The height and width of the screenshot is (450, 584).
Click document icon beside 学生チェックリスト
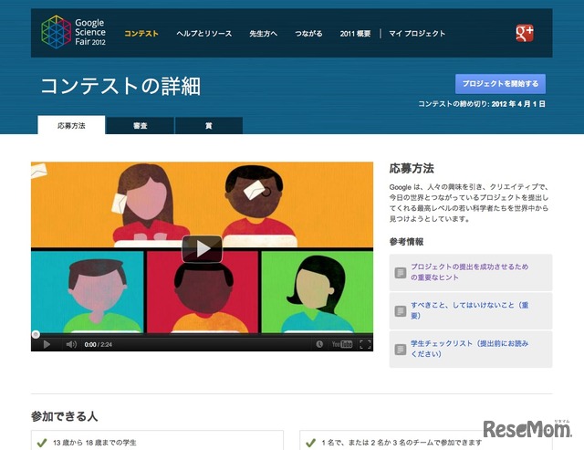[401, 350]
